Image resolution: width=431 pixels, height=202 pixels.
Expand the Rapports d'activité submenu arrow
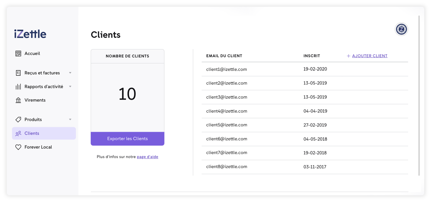pyautogui.click(x=70, y=87)
